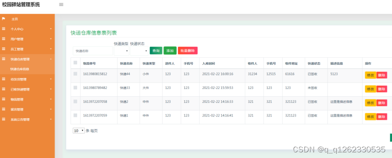Click 修改 for 快递2 row

(x=371, y=102)
